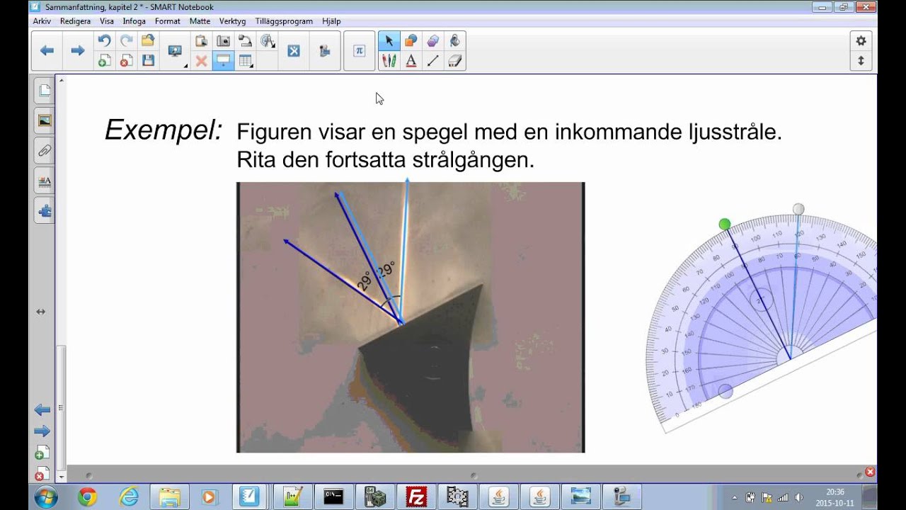906x510 pixels.
Task: Click the red close button at page bottom-right
Action: 870,472
